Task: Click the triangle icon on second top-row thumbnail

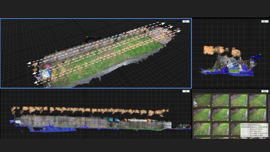Action: tap(213, 106)
